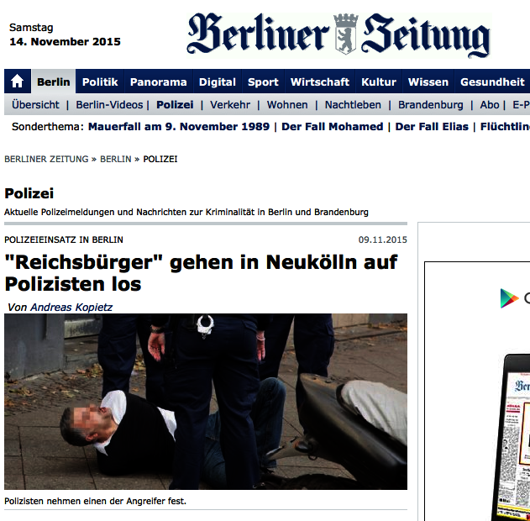
Task: Open the home icon in navigation bar
Action: 18,82
